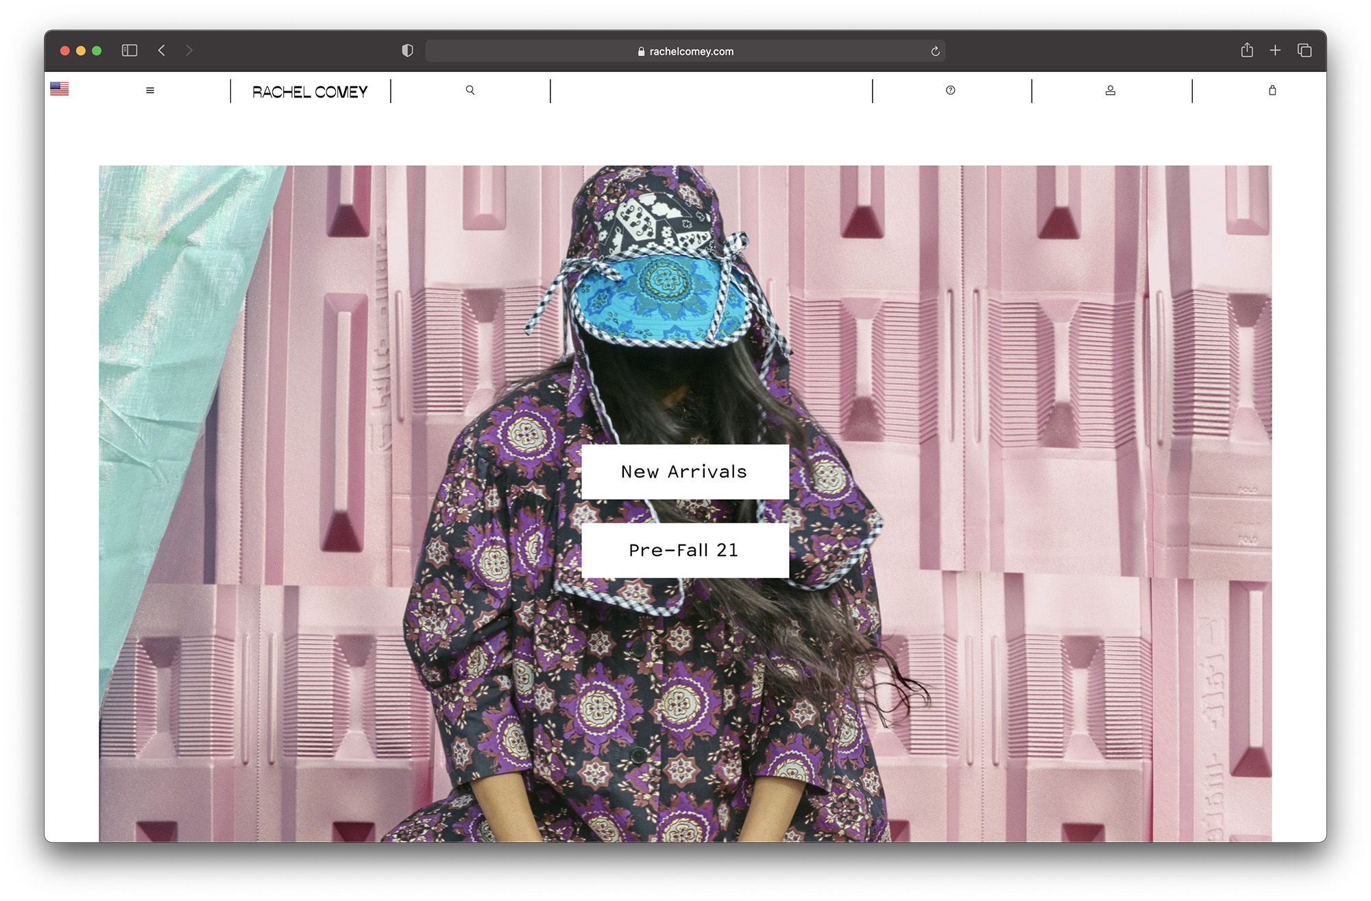Open the New Arrivals link
This screenshot has height=901, width=1371.
(x=684, y=471)
